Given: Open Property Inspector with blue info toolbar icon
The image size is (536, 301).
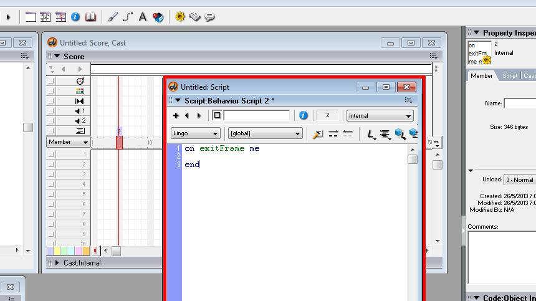Looking at the screenshot, I should [x=75, y=17].
